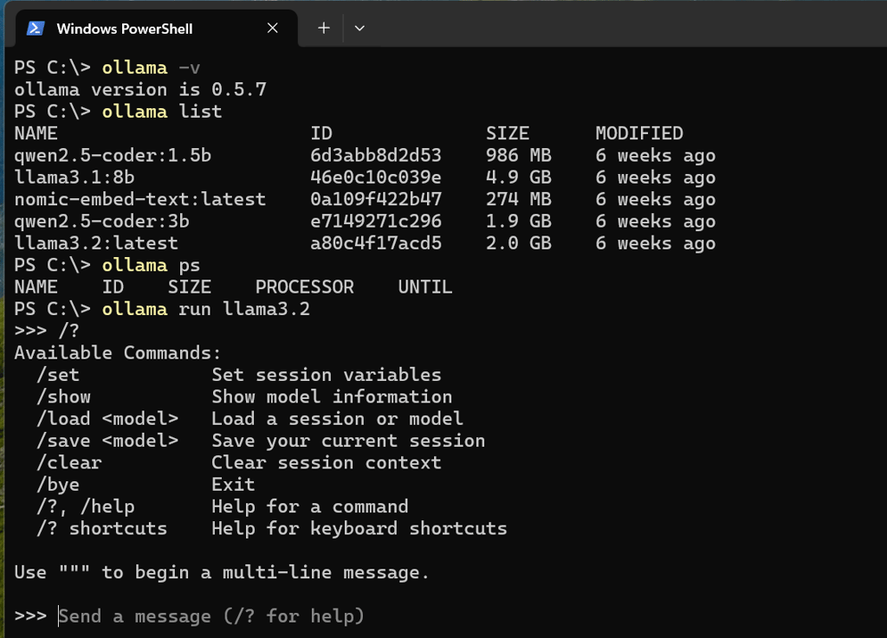The image size is (887, 638).
Task: Click the 'Available Commands:' heading
Action: tap(118, 353)
